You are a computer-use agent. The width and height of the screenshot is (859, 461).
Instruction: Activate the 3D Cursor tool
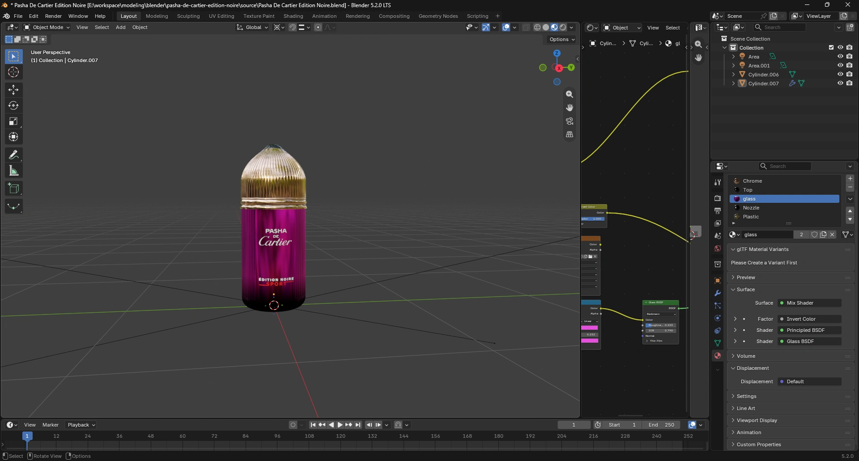coord(13,72)
